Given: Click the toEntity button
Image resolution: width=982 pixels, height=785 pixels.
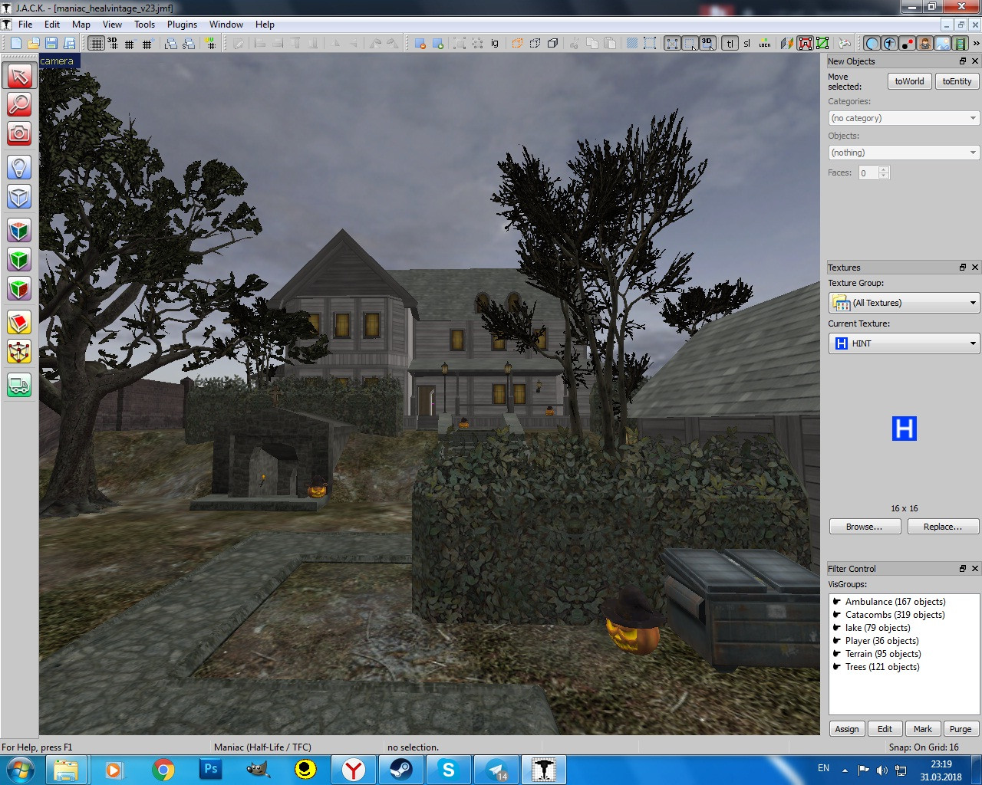Looking at the screenshot, I should (x=957, y=81).
